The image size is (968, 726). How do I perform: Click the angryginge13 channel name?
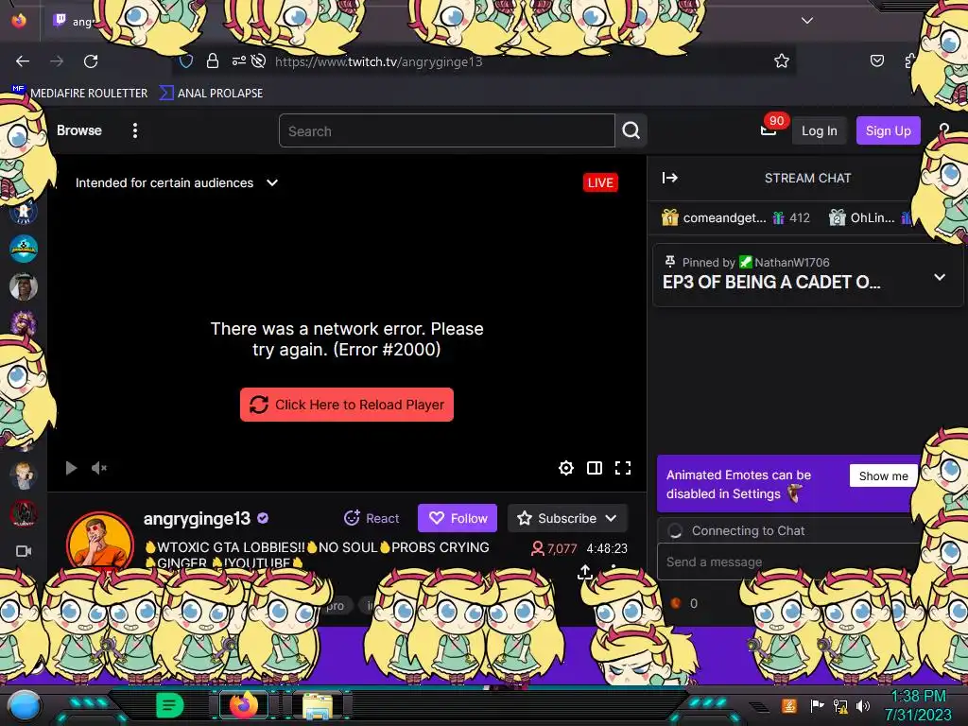[197, 519]
